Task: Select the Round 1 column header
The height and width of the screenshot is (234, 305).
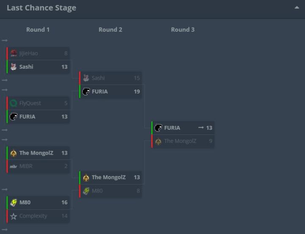Action: click(38, 30)
